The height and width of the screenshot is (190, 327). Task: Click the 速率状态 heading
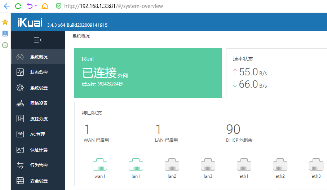tap(243, 59)
